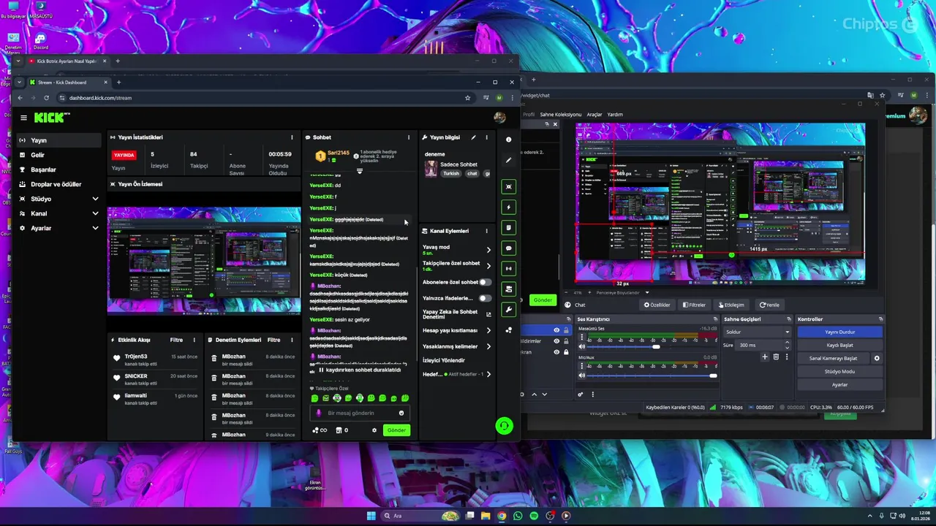Toggle activity feed lightning icon in rail
The image size is (936, 526).
coord(509,207)
